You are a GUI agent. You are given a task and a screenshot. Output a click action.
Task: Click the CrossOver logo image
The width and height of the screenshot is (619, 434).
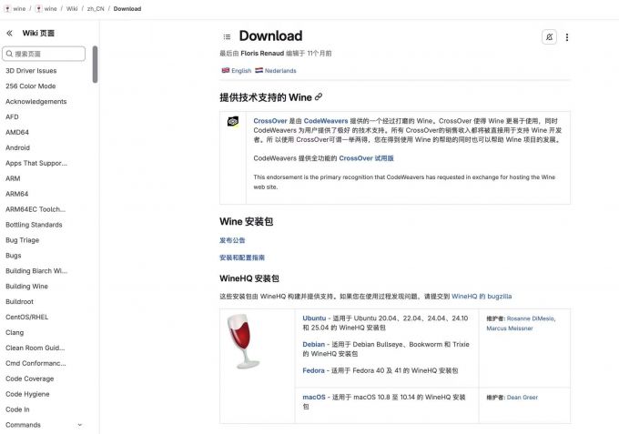pos(233,122)
